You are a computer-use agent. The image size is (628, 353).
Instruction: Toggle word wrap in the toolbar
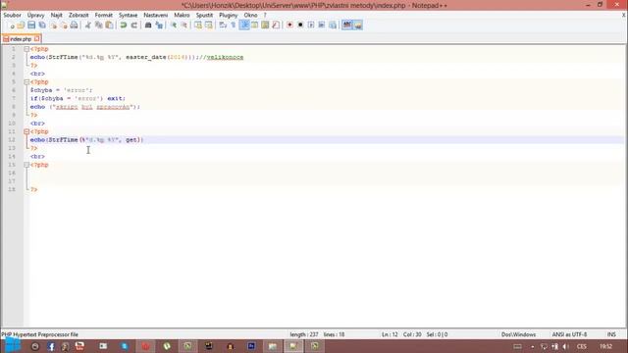[x=223, y=25]
